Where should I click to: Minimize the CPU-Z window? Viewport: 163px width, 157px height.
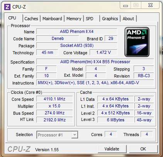(x=126, y=5)
